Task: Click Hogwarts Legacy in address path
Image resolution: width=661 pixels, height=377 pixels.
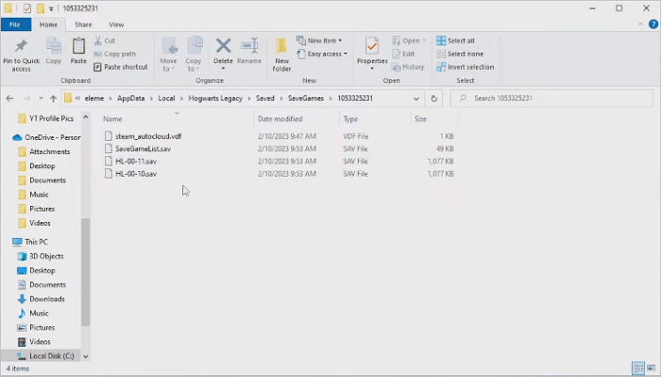Action: (215, 98)
